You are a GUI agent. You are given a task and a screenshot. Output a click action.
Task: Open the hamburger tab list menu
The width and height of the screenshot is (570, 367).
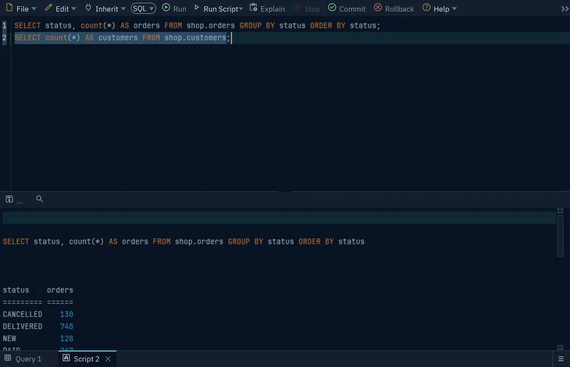(x=561, y=359)
